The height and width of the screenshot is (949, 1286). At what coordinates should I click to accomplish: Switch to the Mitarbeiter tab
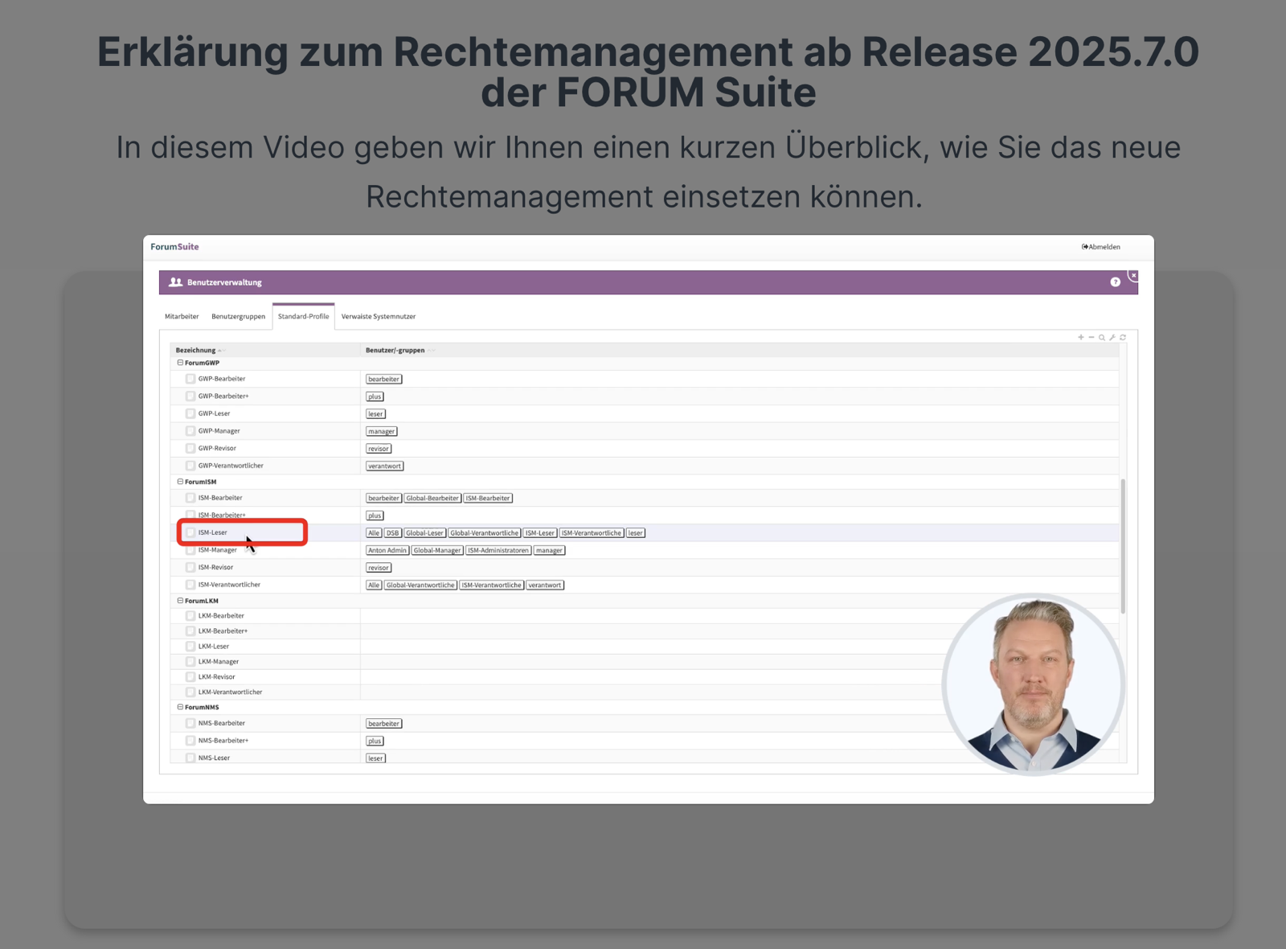click(182, 317)
